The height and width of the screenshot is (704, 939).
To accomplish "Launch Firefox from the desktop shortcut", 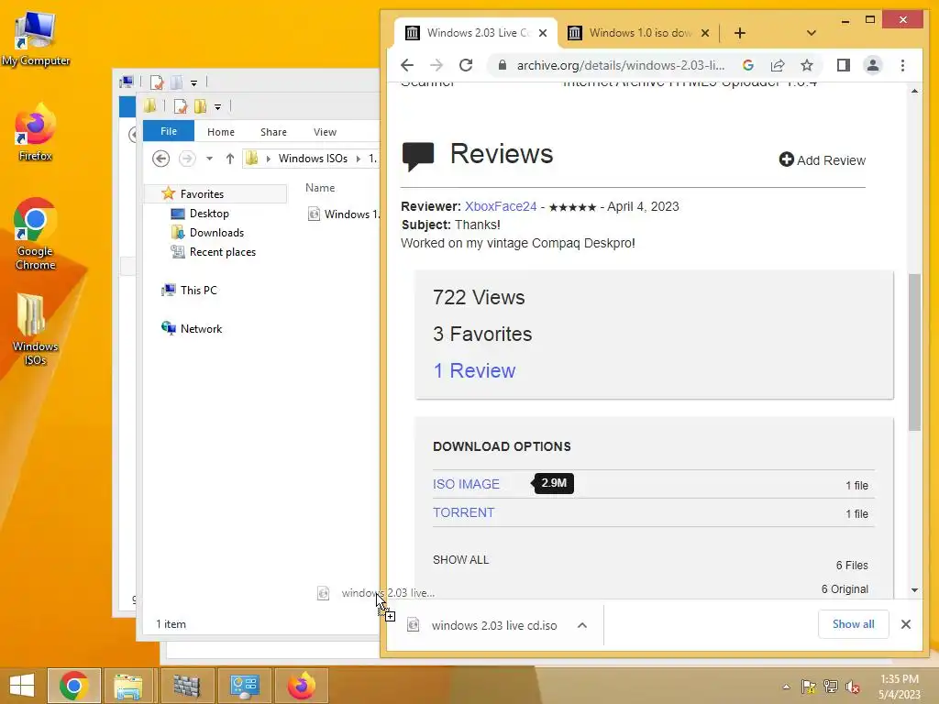I will pos(36,133).
